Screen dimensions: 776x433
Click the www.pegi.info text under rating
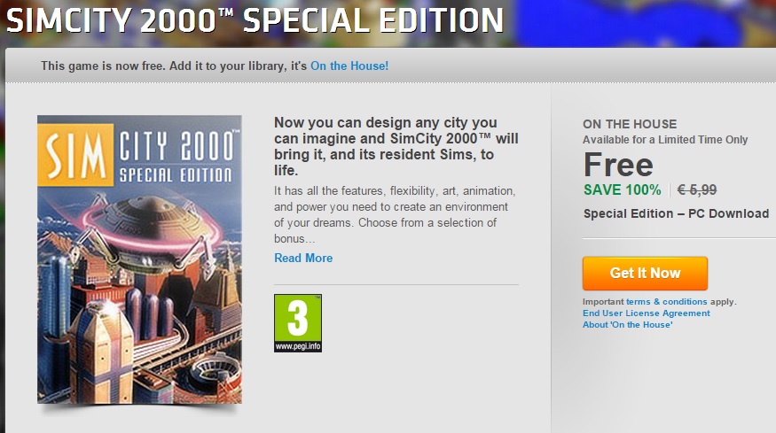coord(298,346)
